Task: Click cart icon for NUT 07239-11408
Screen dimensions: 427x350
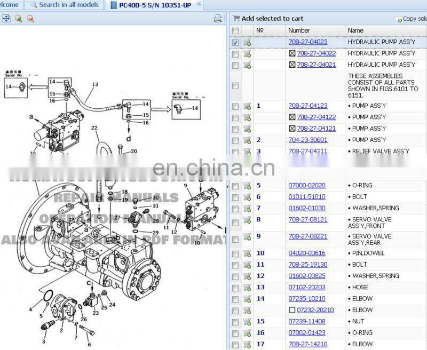Action: click(x=247, y=322)
